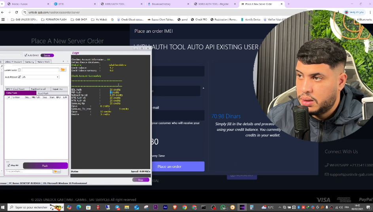Reload the page with the refresh icon
The image size is (373, 212).
click(16, 12)
